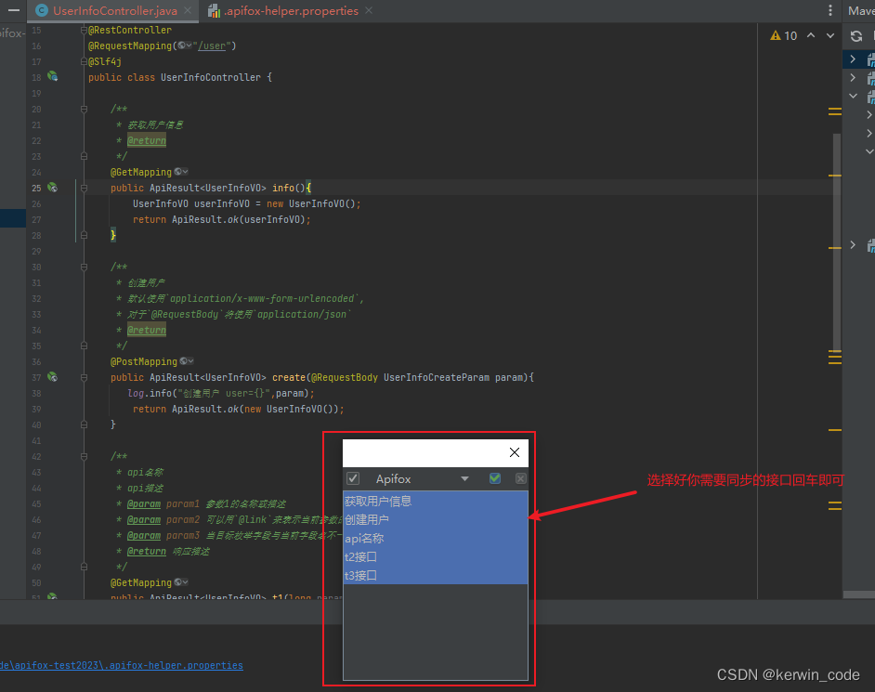Fold the info() method at line 25

[x=84, y=188]
